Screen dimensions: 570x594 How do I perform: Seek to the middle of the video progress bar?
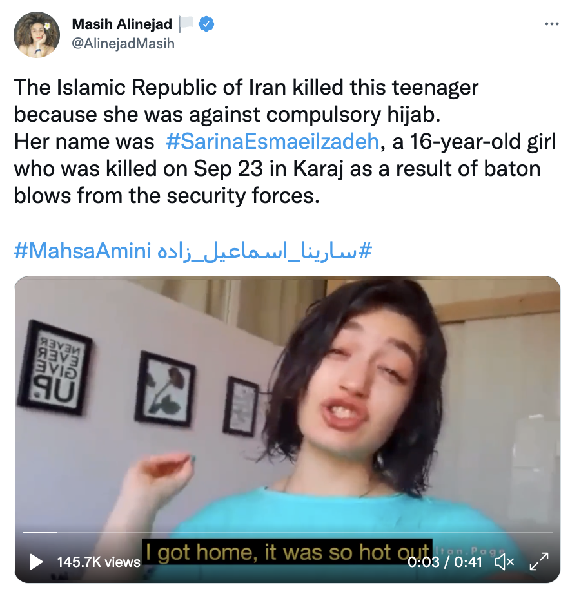click(288, 532)
